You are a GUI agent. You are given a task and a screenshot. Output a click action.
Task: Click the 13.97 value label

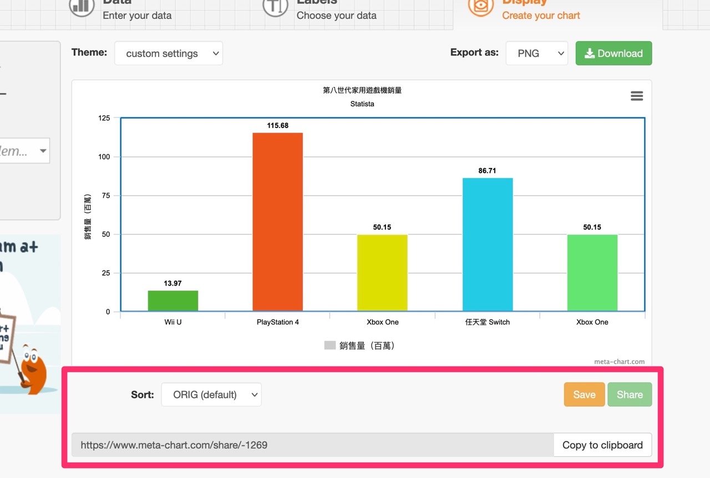coord(173,283)
